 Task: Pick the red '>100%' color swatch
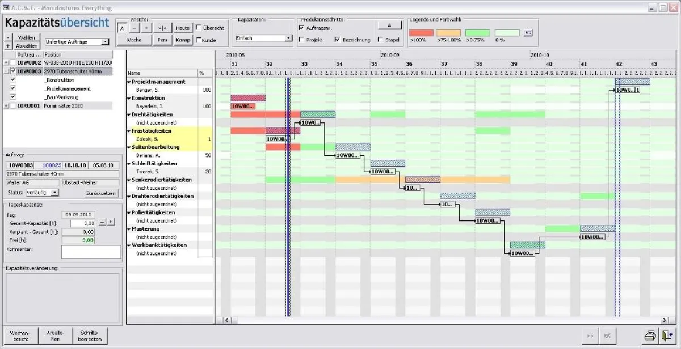tap(421, 33)
